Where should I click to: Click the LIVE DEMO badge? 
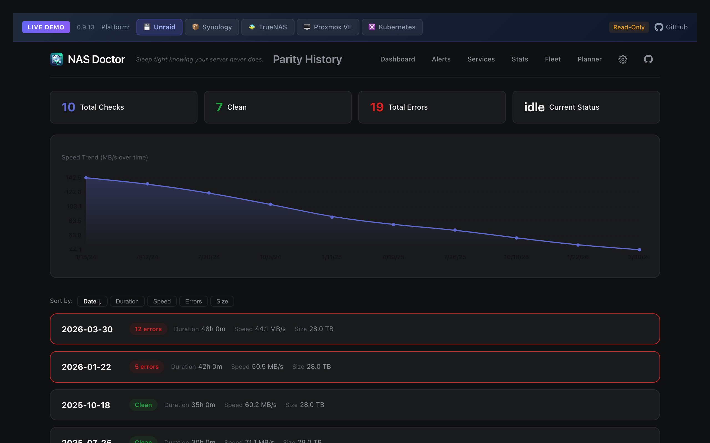point(46,27)
